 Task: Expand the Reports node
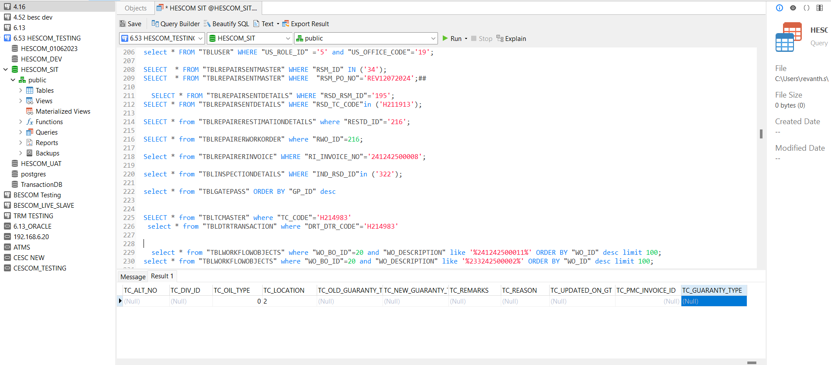pyautogui.click(x=21, y=142)
